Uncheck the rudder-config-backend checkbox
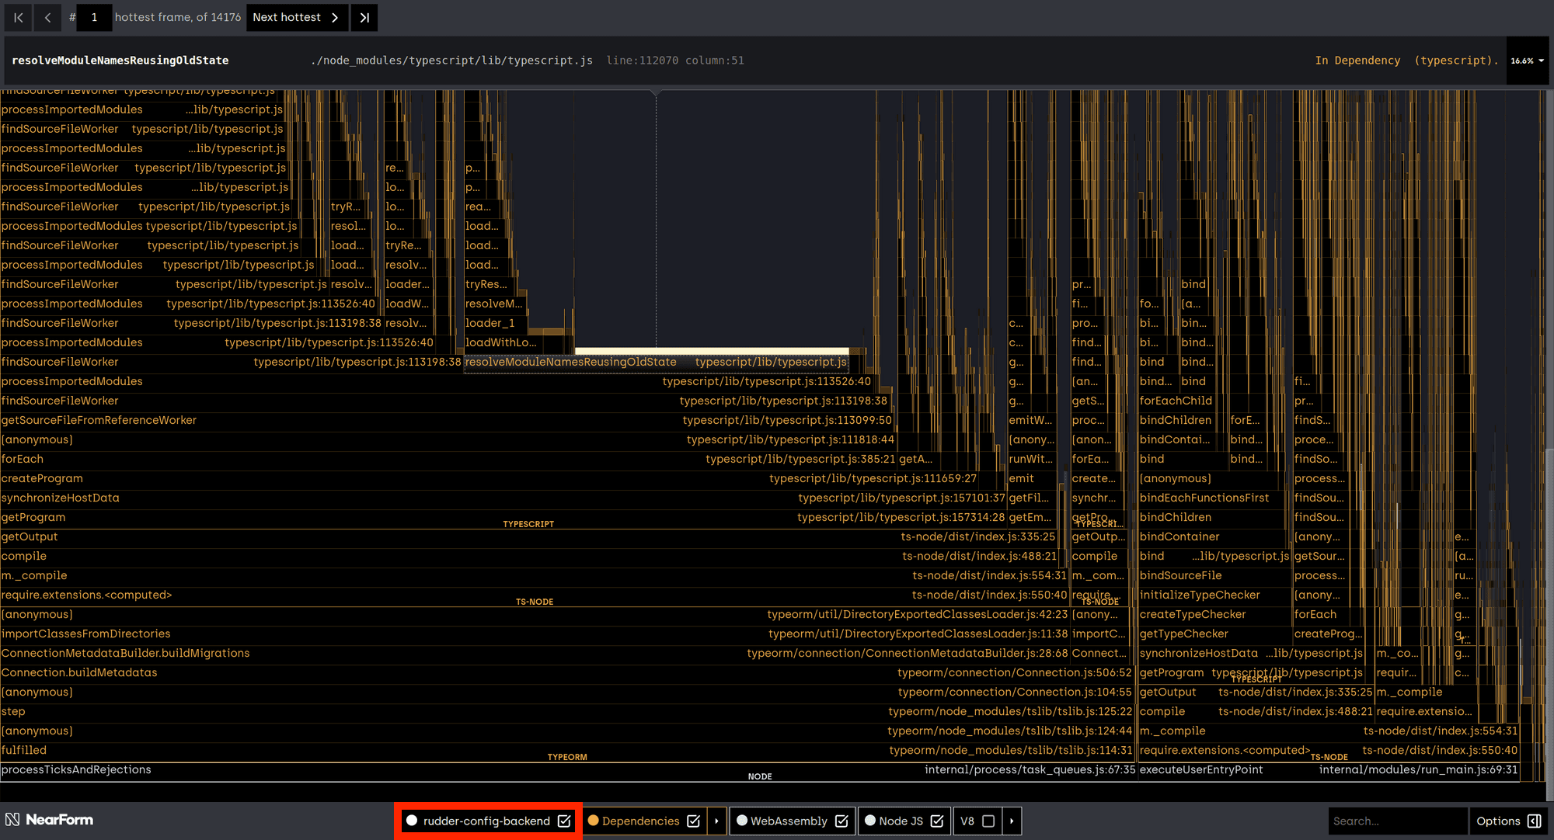1554x840 pixels. (x=564, y=821)
